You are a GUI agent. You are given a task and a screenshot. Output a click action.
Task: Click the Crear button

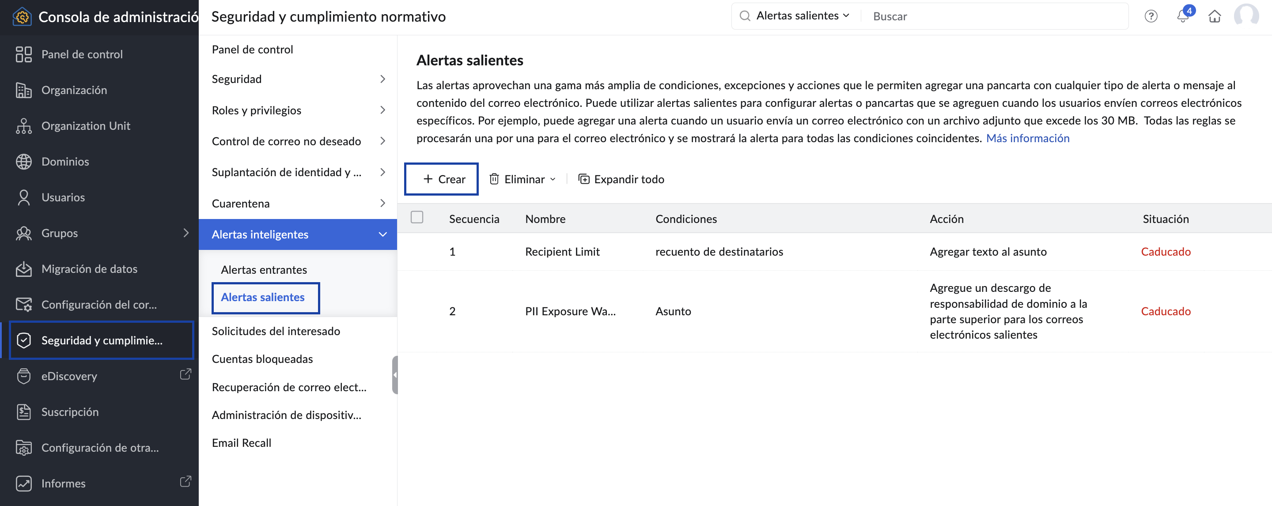point(442,179)
